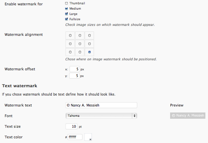Click the Text size input field
Screen dimensions: 208x143
pyautogui.click(x=71, y=127)
